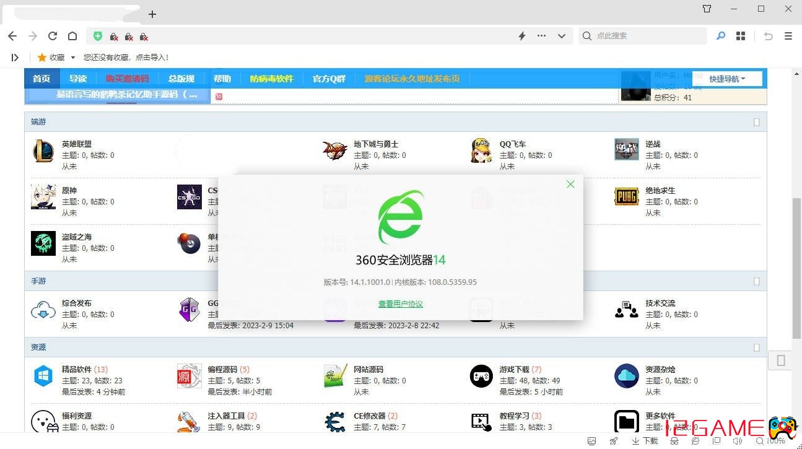Image resolution: width=802 pixels, height=449 pixels.
Task: Open the 逆战 forum link
Action: click(x=653, y=144)
